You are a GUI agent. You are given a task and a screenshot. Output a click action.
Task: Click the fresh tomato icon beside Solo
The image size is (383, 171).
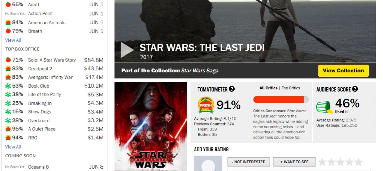pos(8,60)
